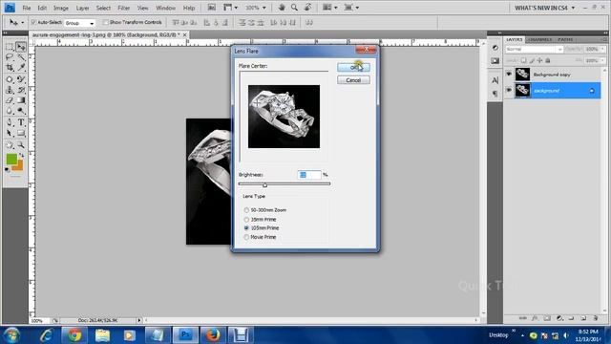Select the Rectangular Marquee tool
The width and height of the screenshot is (611, 344).
10,47
